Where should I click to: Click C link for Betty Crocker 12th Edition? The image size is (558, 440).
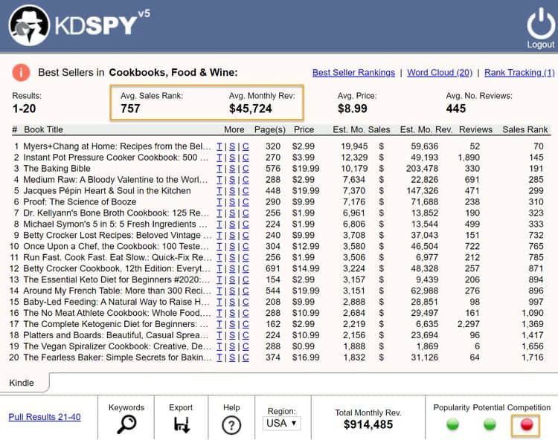point(246,269)
